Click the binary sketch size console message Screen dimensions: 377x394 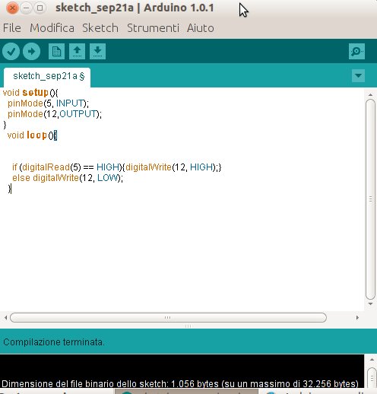pyautogui.click(x=180, y=383)
